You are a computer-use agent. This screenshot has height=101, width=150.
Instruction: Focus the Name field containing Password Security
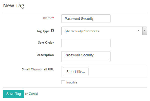point(86,19)
